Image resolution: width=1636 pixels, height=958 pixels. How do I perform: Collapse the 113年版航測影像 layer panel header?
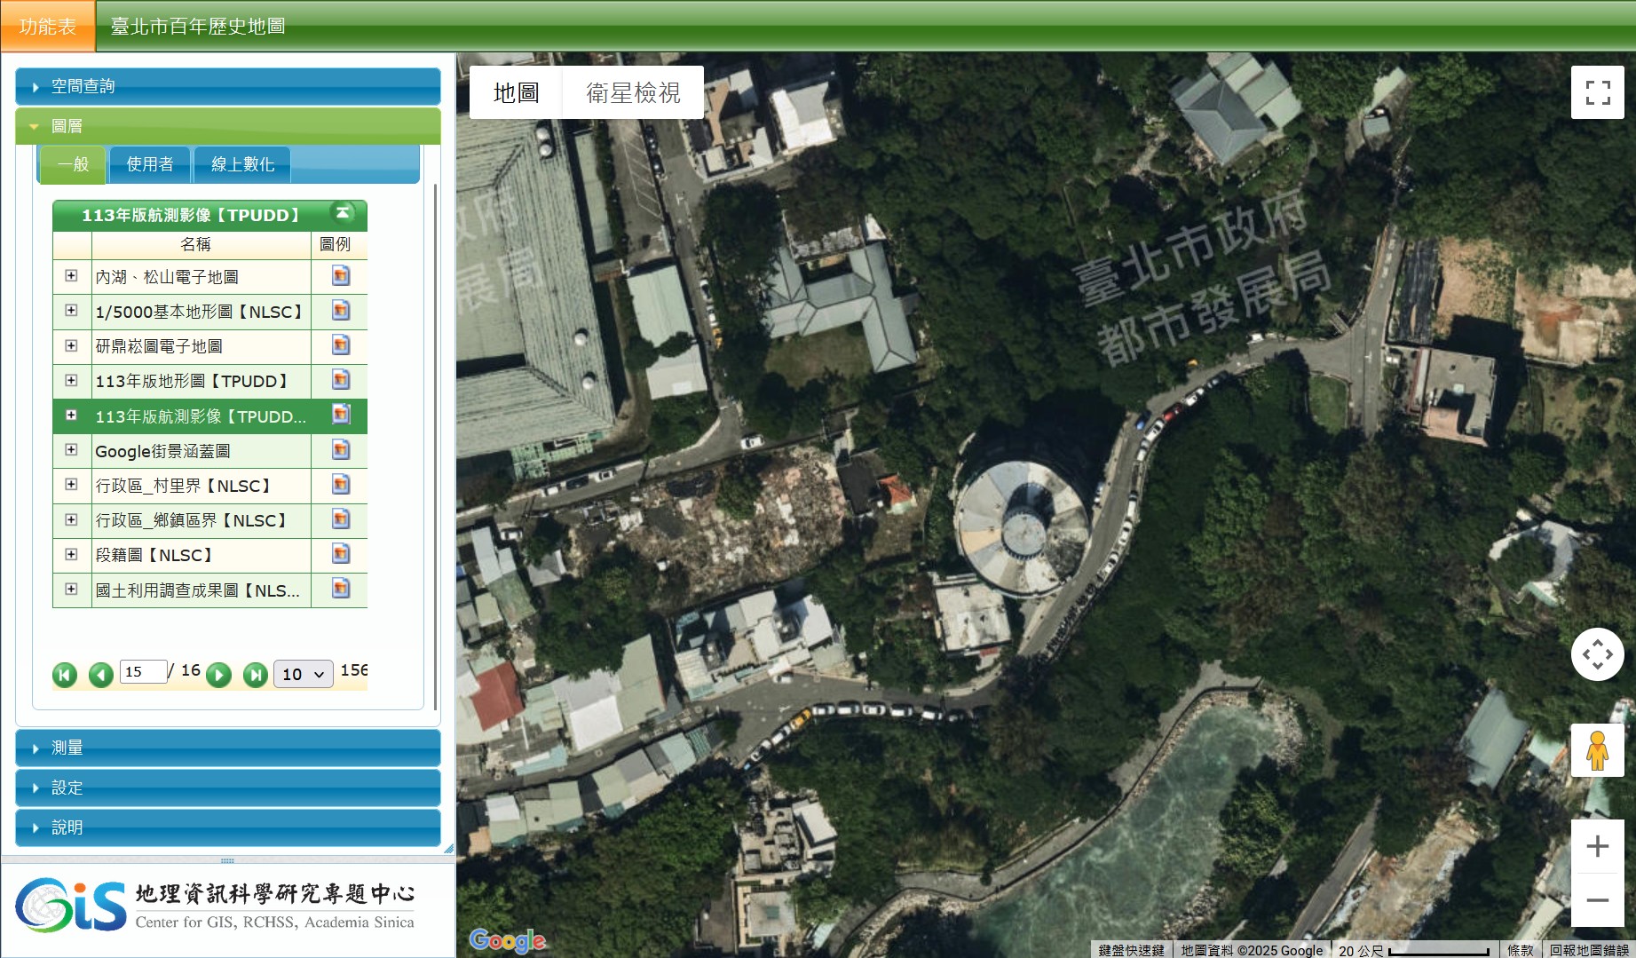click(342, 213)
